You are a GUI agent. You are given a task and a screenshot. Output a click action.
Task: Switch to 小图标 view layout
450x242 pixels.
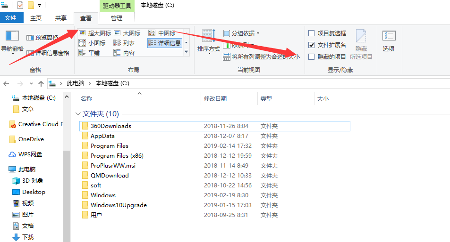point(82,43)
